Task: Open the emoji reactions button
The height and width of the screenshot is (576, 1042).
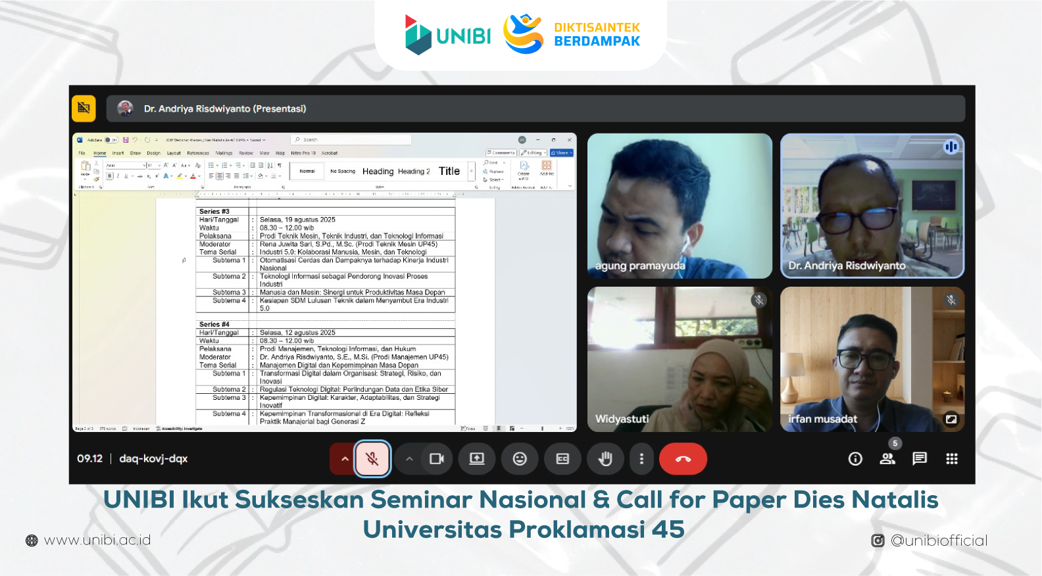Action: click(x=520, y=459)
